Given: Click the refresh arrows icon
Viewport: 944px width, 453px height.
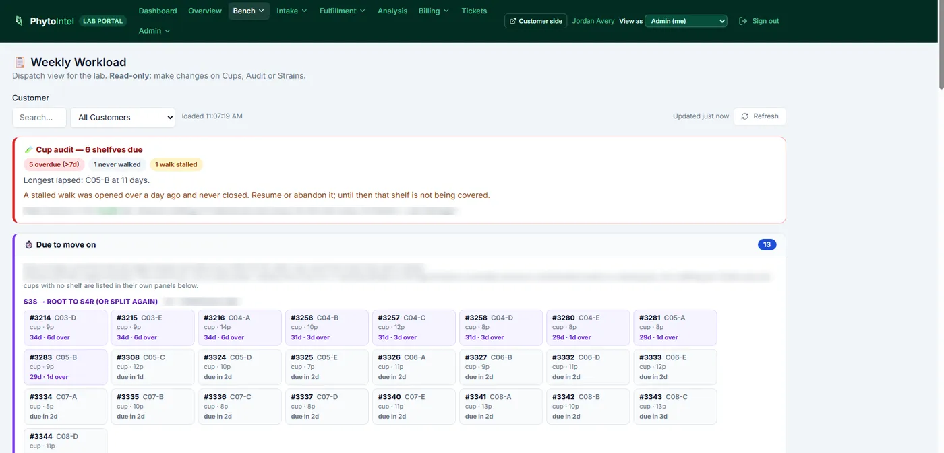Looking at the screenshot, I should [x=745, y=116].
